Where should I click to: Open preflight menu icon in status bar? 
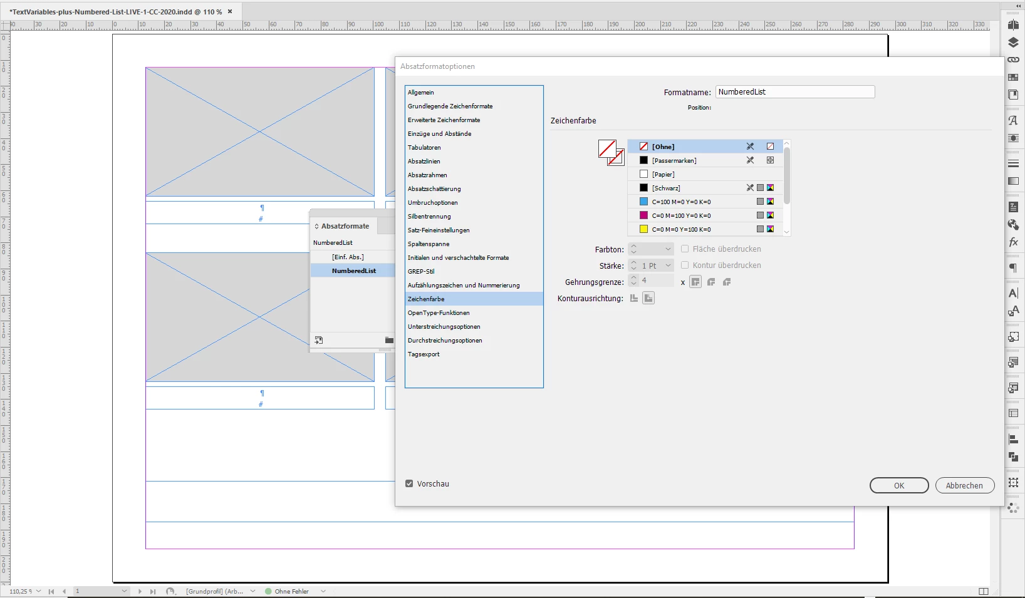(170, 591)
